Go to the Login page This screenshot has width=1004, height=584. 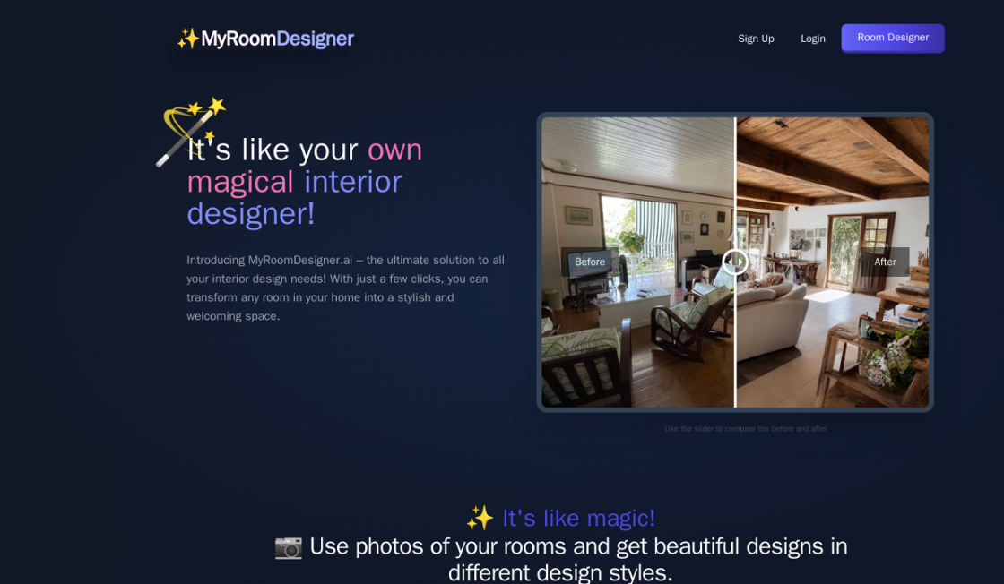pyautogui.click(x=812, y=39)
